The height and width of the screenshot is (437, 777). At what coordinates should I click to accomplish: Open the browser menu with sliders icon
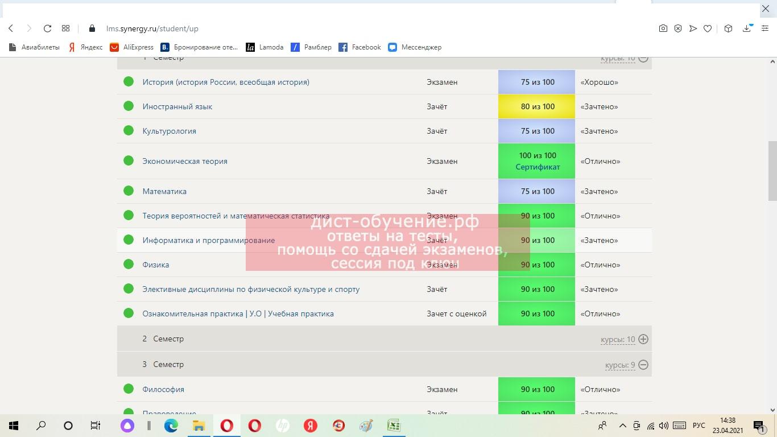point(764,28)
